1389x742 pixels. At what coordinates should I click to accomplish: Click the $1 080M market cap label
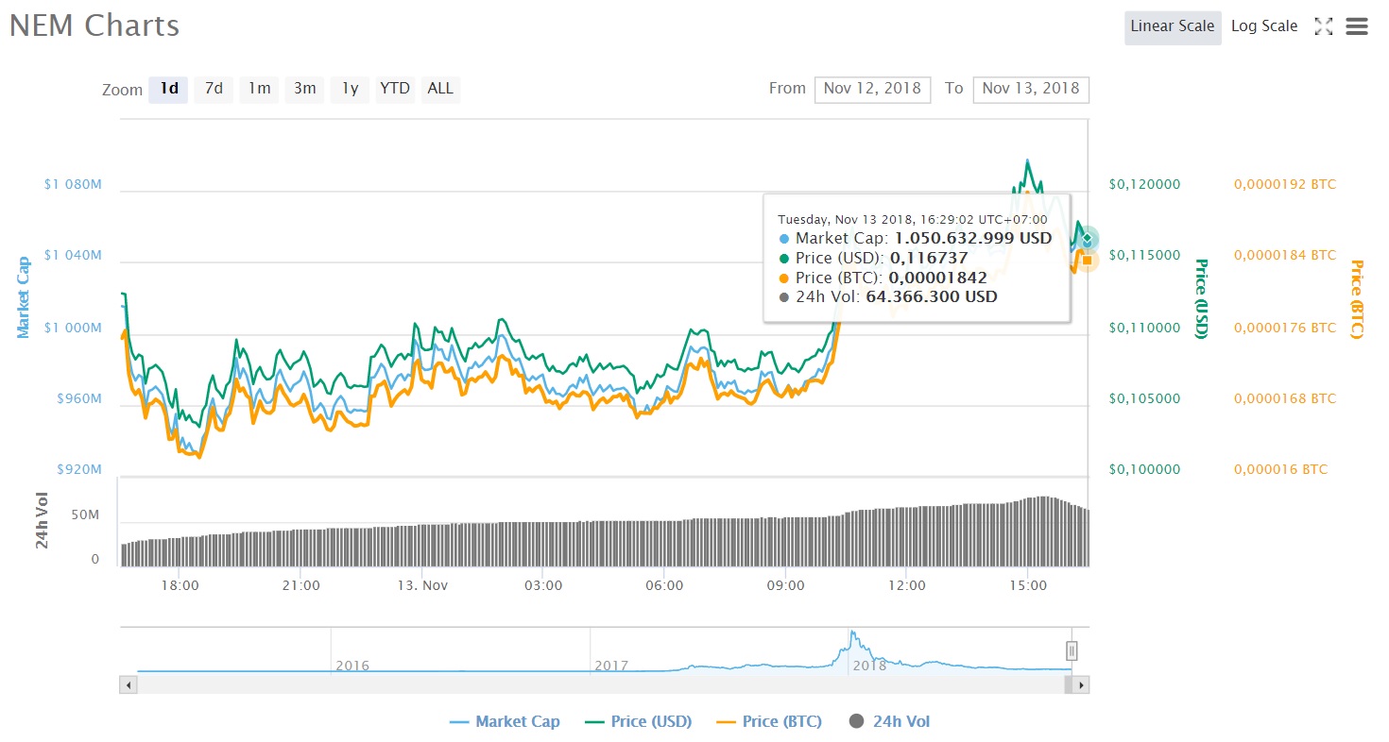coord(73,184)
